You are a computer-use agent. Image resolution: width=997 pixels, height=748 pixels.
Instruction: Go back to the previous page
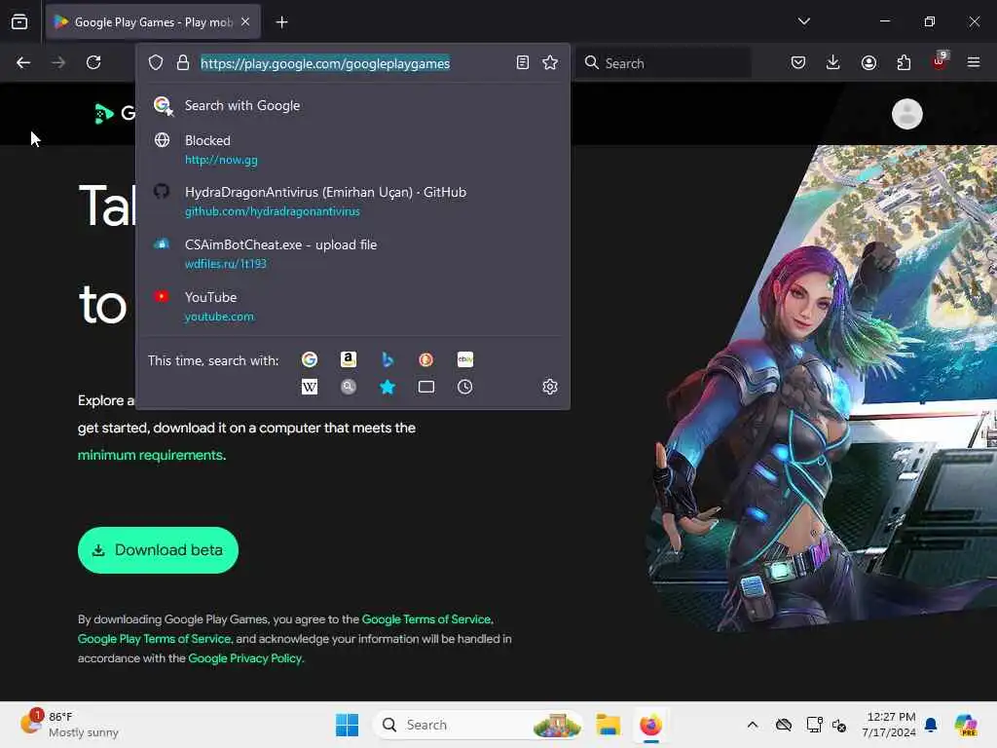23,63
